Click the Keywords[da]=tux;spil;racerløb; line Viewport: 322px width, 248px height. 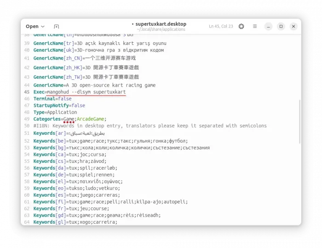[75, 168]
